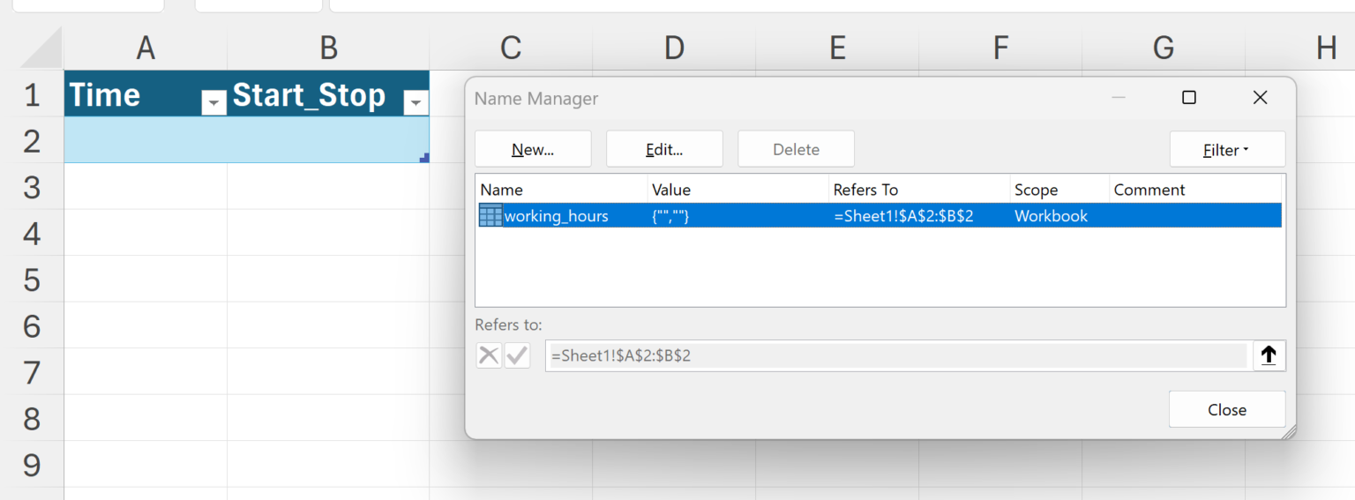Open the Time column filter dropdown
This screenshot has width=1355, height=500.
tap(213, 103)
